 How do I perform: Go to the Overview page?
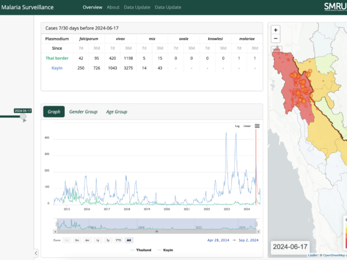(x=93, y=8)
